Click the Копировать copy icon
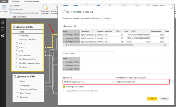The image size is (176, 107). (x=10, y=9)
